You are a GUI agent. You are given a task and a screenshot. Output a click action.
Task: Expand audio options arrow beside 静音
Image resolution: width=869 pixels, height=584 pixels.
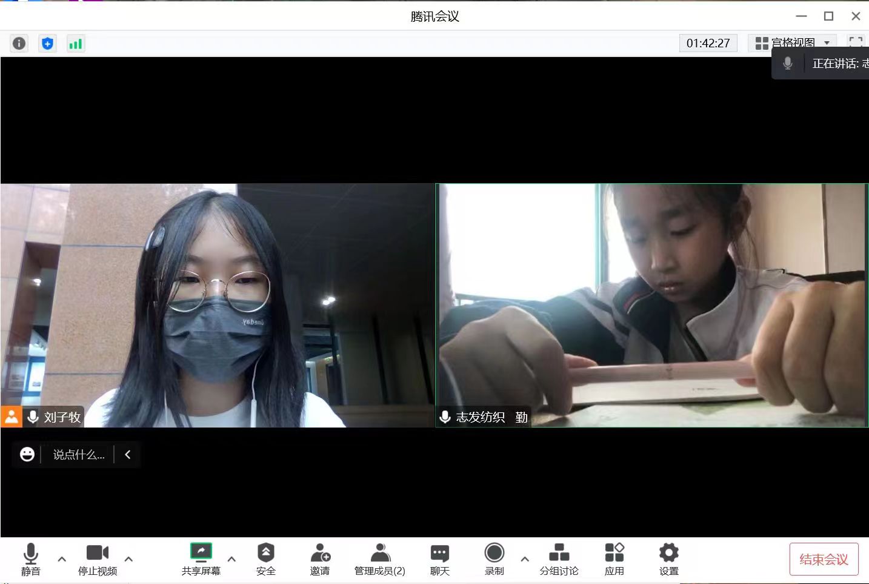pos(62,559)
